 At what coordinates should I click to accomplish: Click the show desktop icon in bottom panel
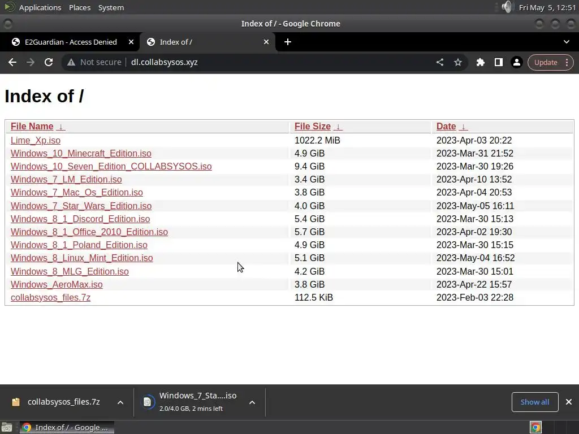point(7,427)
